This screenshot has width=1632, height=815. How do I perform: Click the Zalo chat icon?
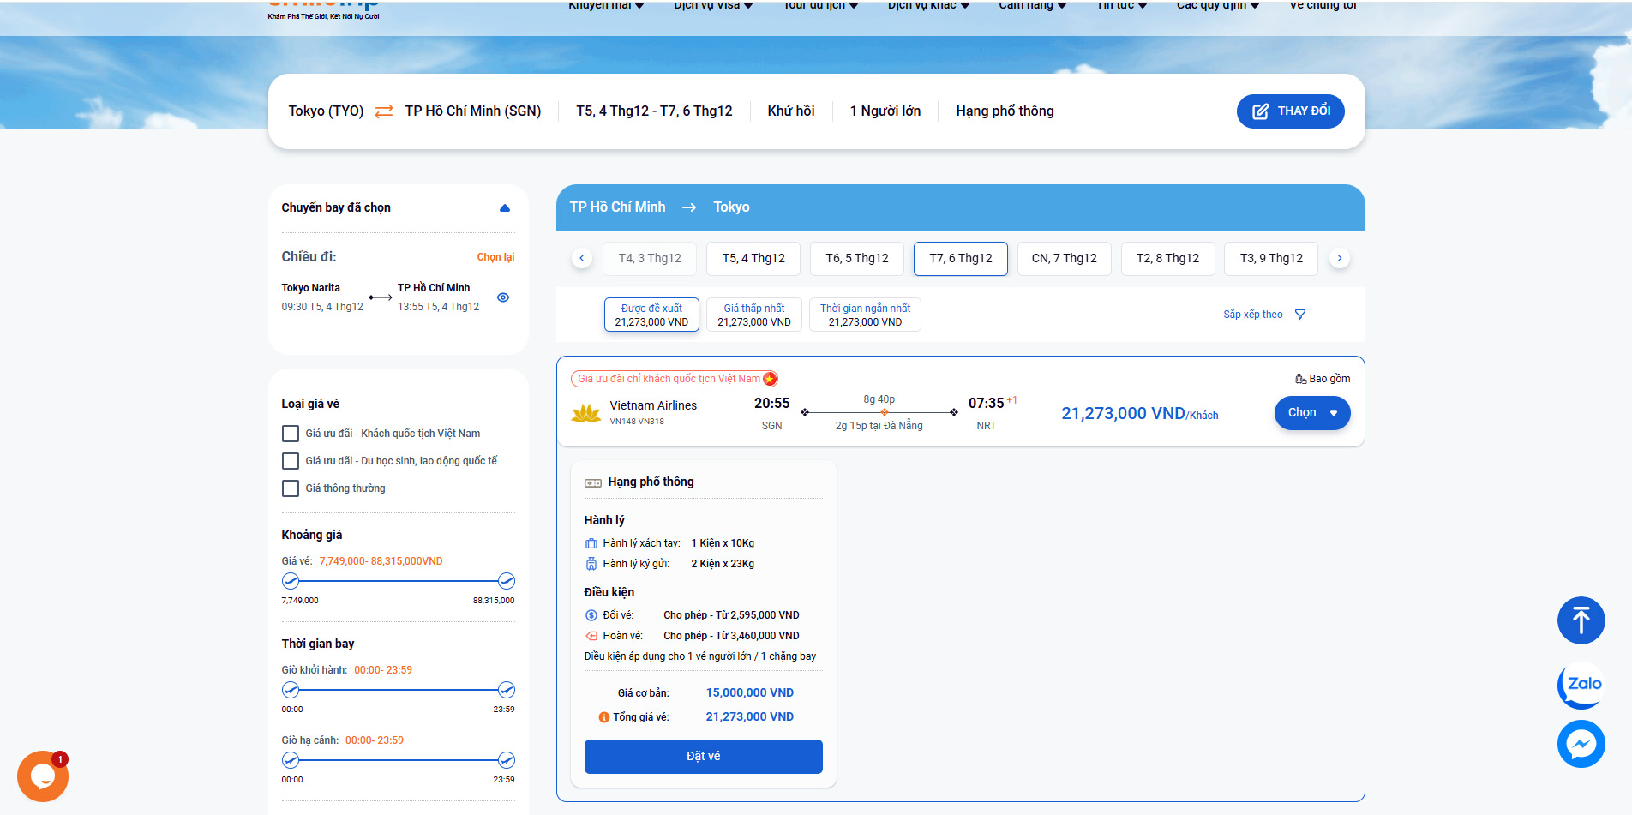[x=1581, y=684]
